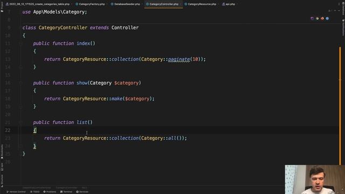Viewport: 345px width, 194px height.
Task: Click fold end marker at line 24
Action: coord(20,146)
